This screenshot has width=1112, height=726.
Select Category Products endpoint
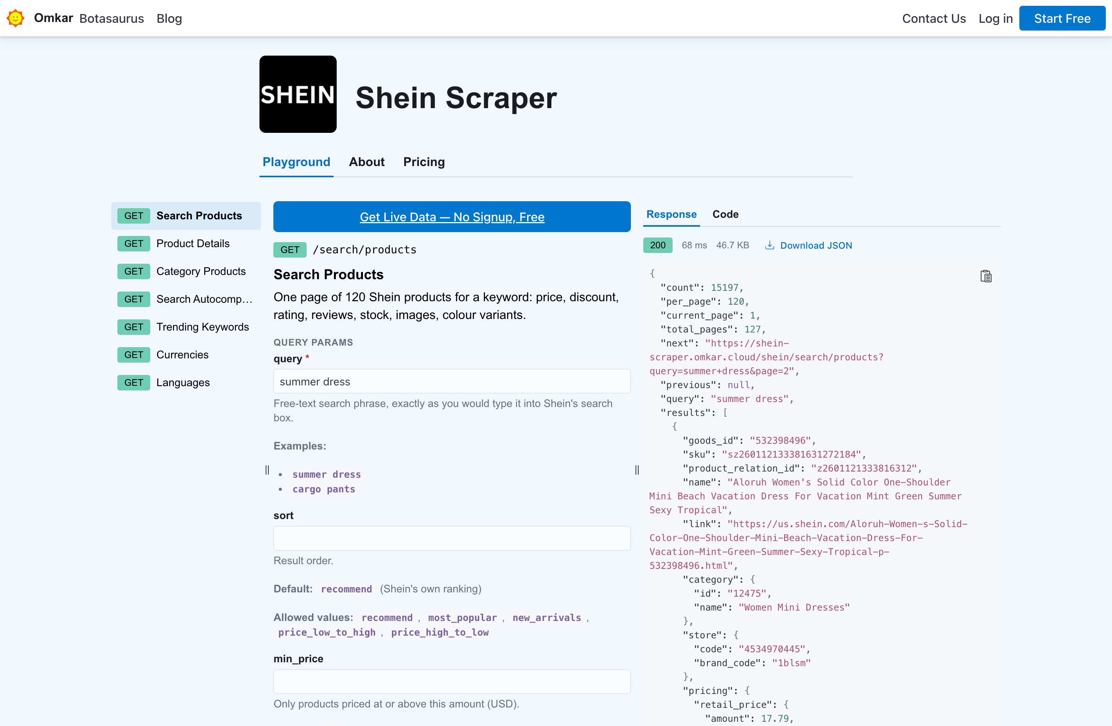click(186, 271)
